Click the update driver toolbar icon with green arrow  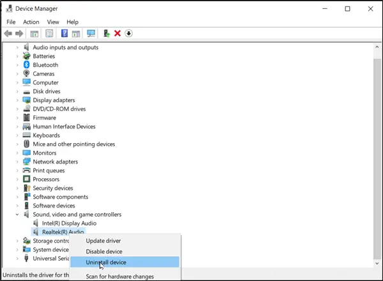(x=107, y=33)
